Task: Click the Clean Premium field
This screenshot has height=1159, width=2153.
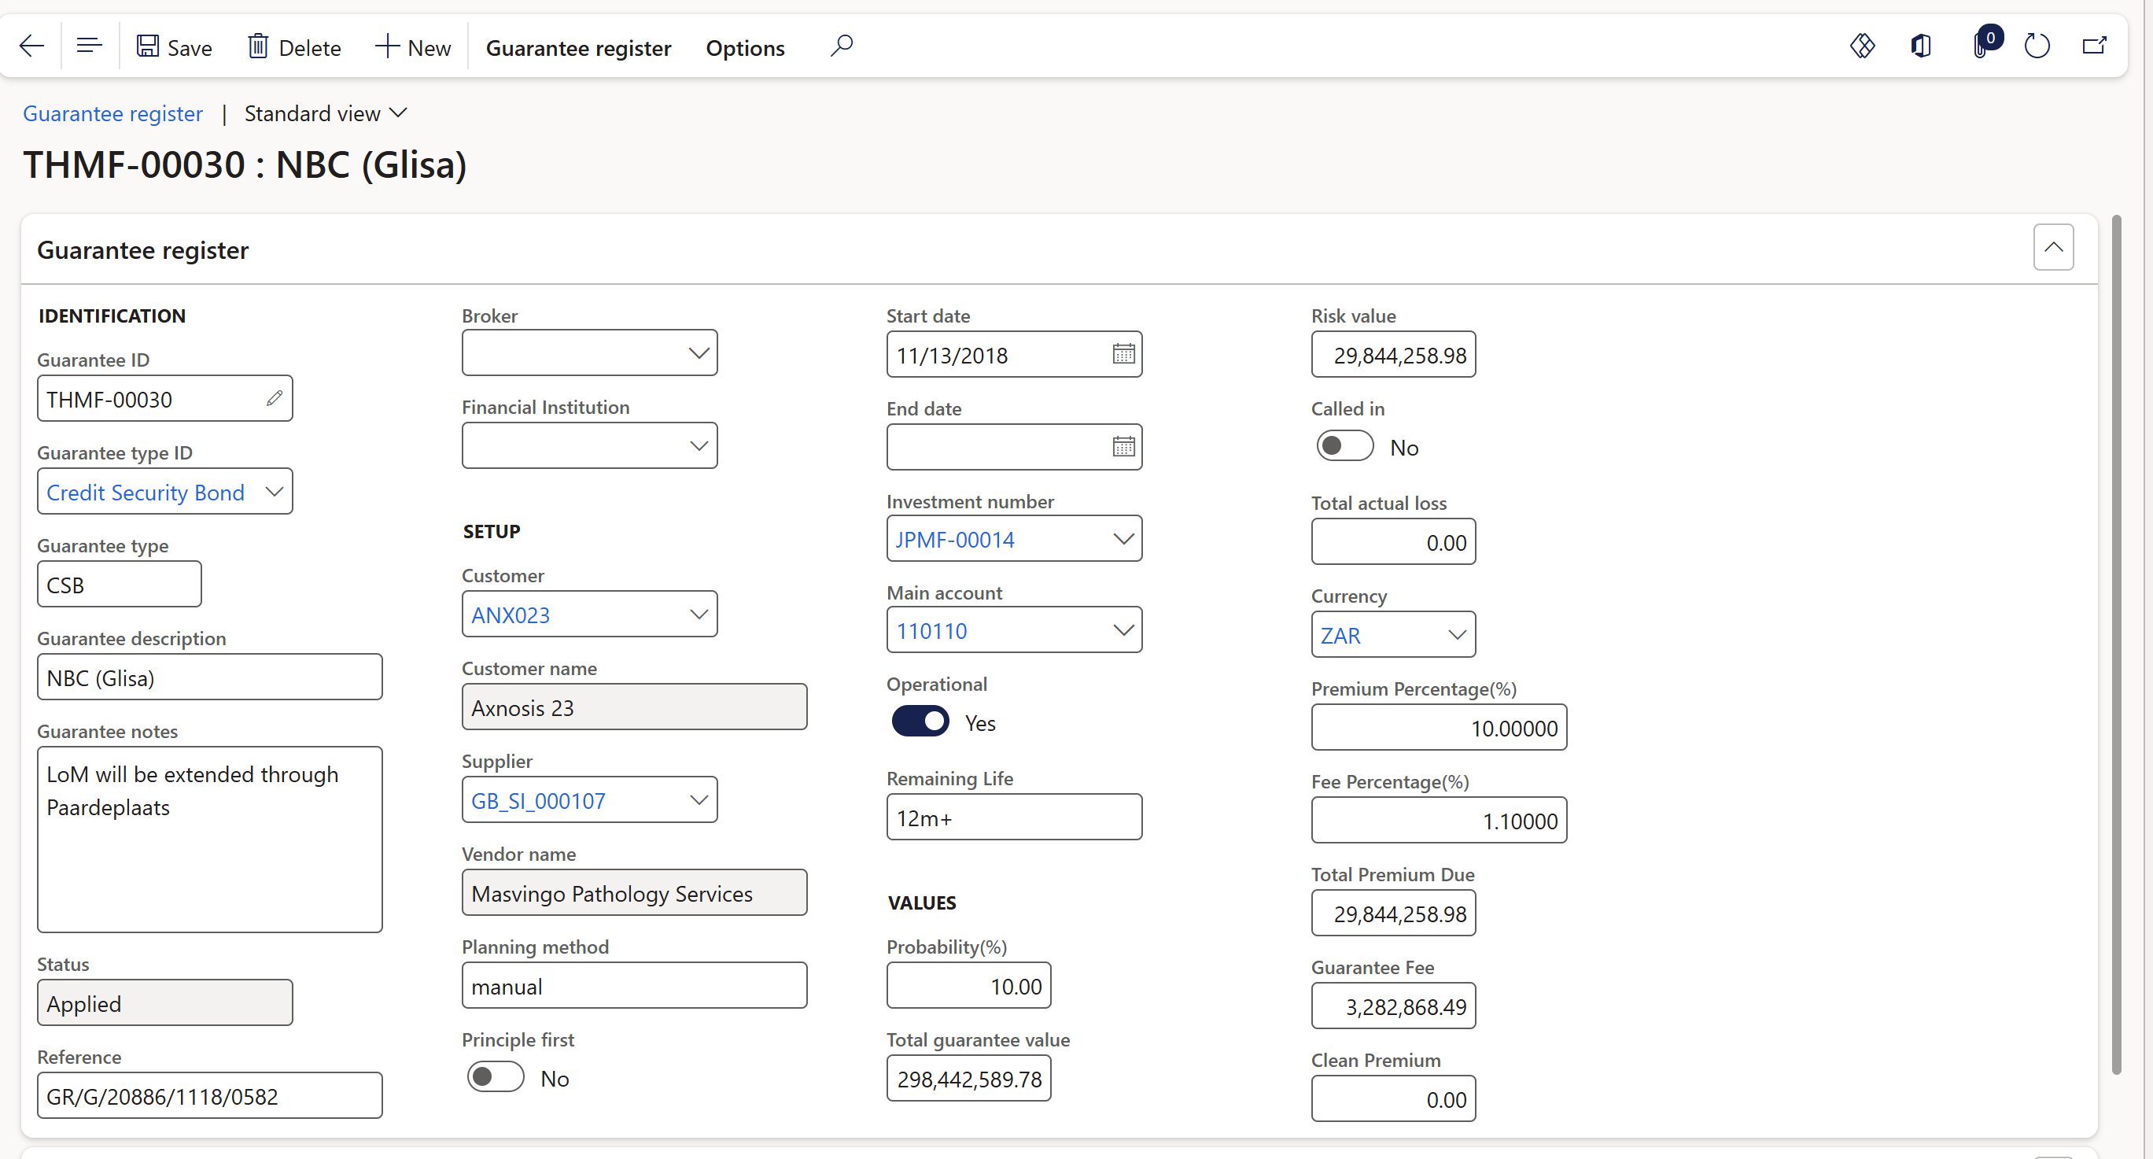Action: (x=1393, y=1098)
